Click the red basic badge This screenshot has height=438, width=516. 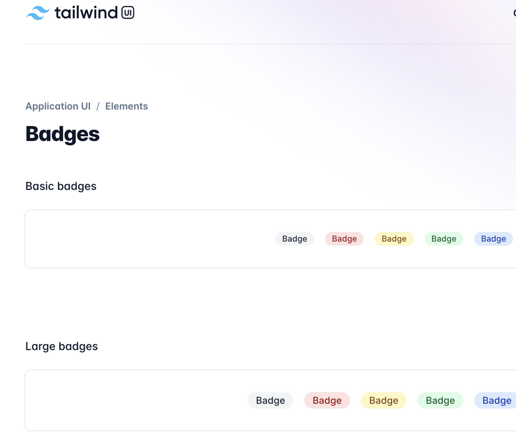coord(344,239)
